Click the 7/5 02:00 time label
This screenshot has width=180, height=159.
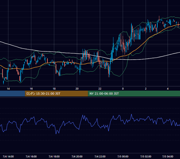tap(146, 156)
